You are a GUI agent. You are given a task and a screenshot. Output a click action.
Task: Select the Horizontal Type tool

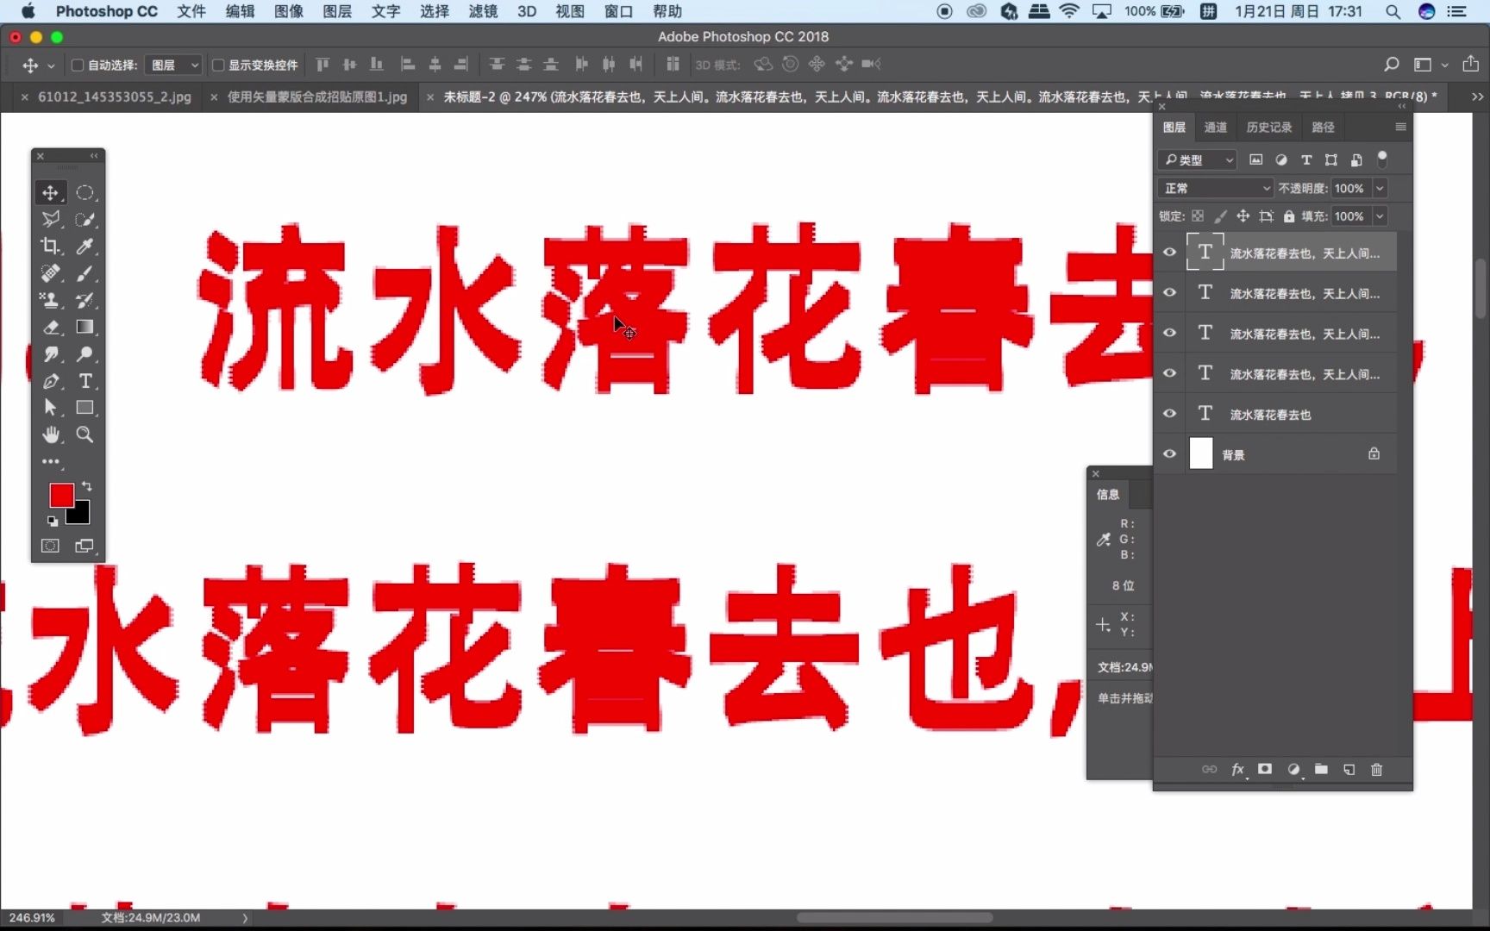(x=85, y=381)
